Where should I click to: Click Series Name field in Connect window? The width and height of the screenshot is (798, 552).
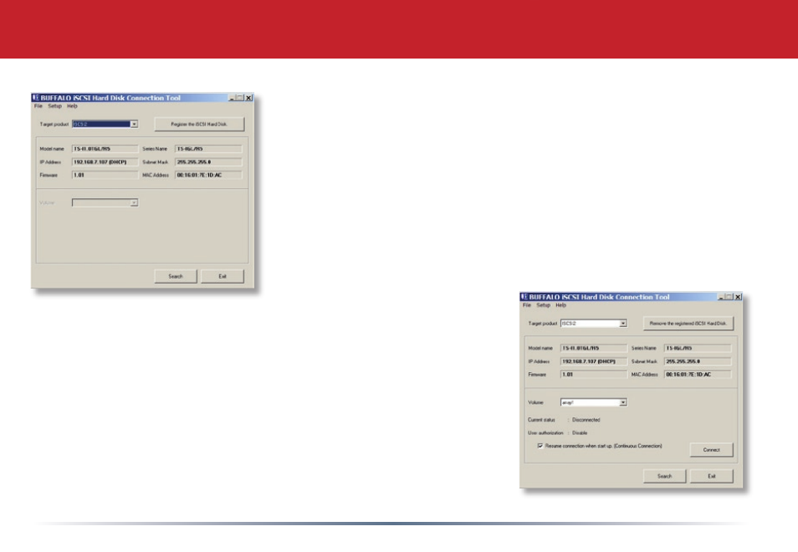[x=698, y=348]
